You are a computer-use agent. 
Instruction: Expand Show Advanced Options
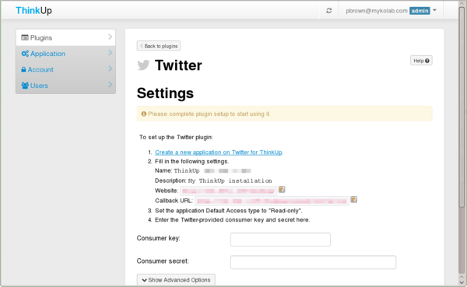pyautogui.click(x=176, y=280)
